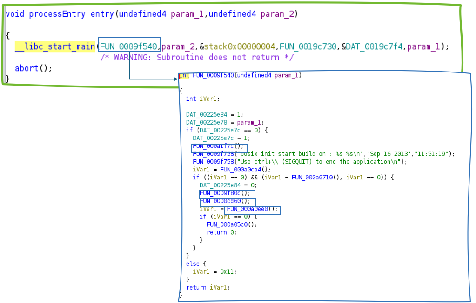Click &DAT_0019c7f4 reference in entry
Image resolution: width=476 pixels, height=303 pixels.
372,46
